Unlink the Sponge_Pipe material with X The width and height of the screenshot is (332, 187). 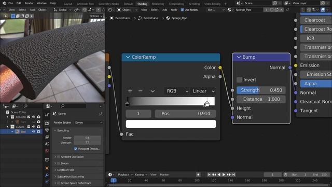click(281, 10)
